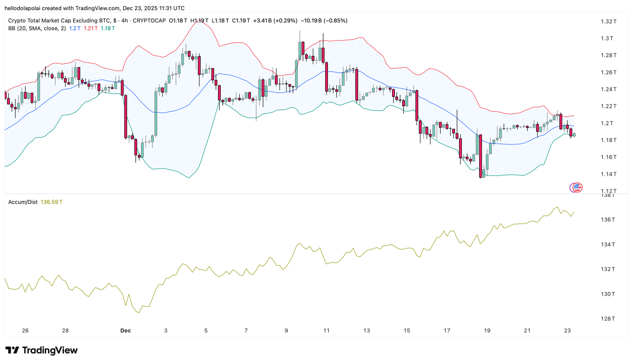
Task: Click the 13 date label on time axis
Action: (367, 330)
